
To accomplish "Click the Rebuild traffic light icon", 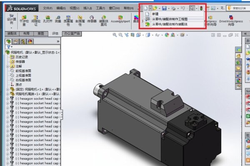I will point(201,8).
